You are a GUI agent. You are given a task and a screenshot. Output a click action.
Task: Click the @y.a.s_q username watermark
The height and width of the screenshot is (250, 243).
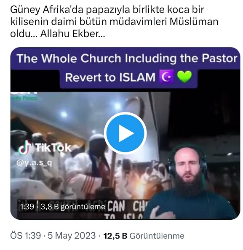[34, 163]
